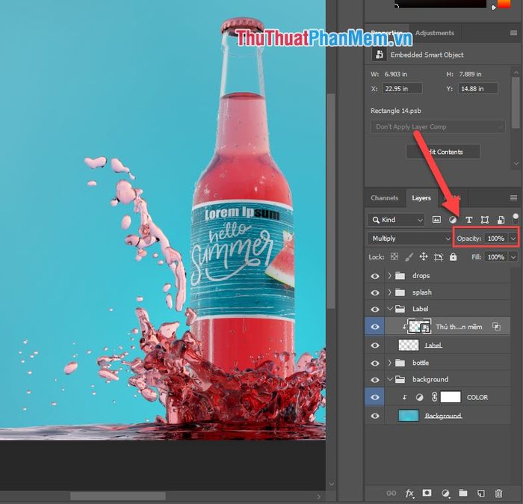This screenshot has height=504, width=523.
Task: Click Lock position move icon
Action: (x=424, y=256)
